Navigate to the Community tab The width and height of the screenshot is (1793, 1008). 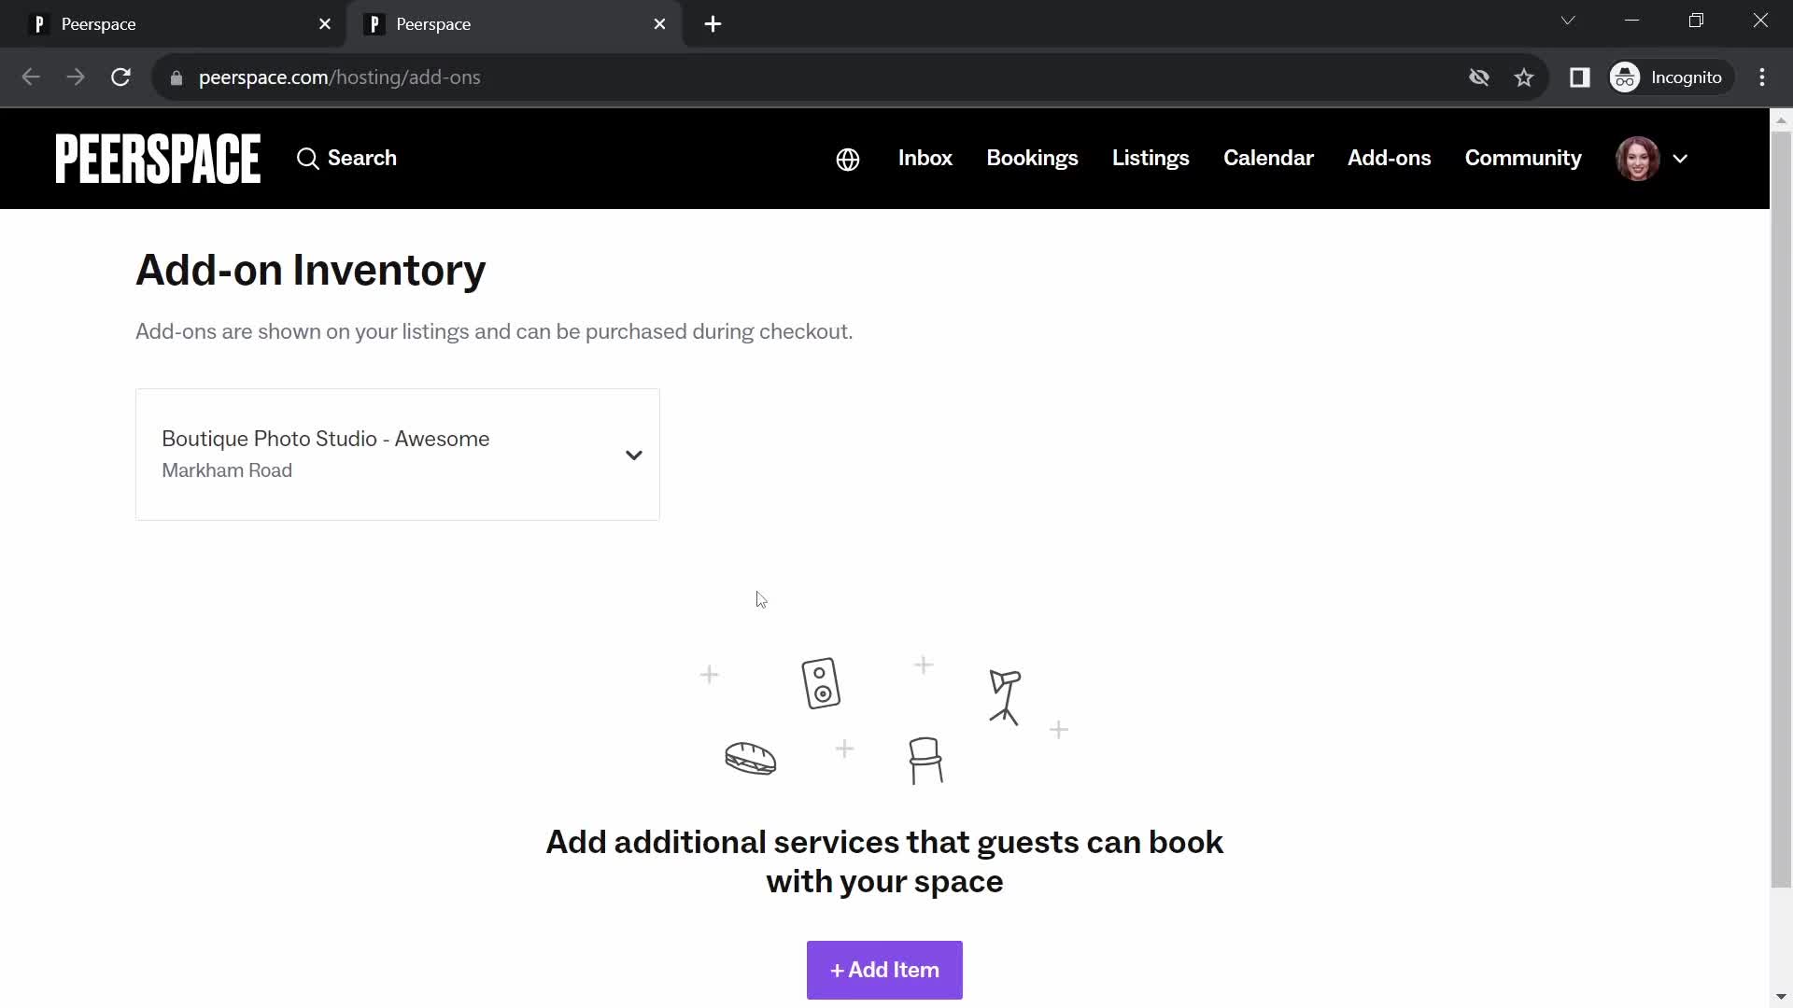point(1523,158)
